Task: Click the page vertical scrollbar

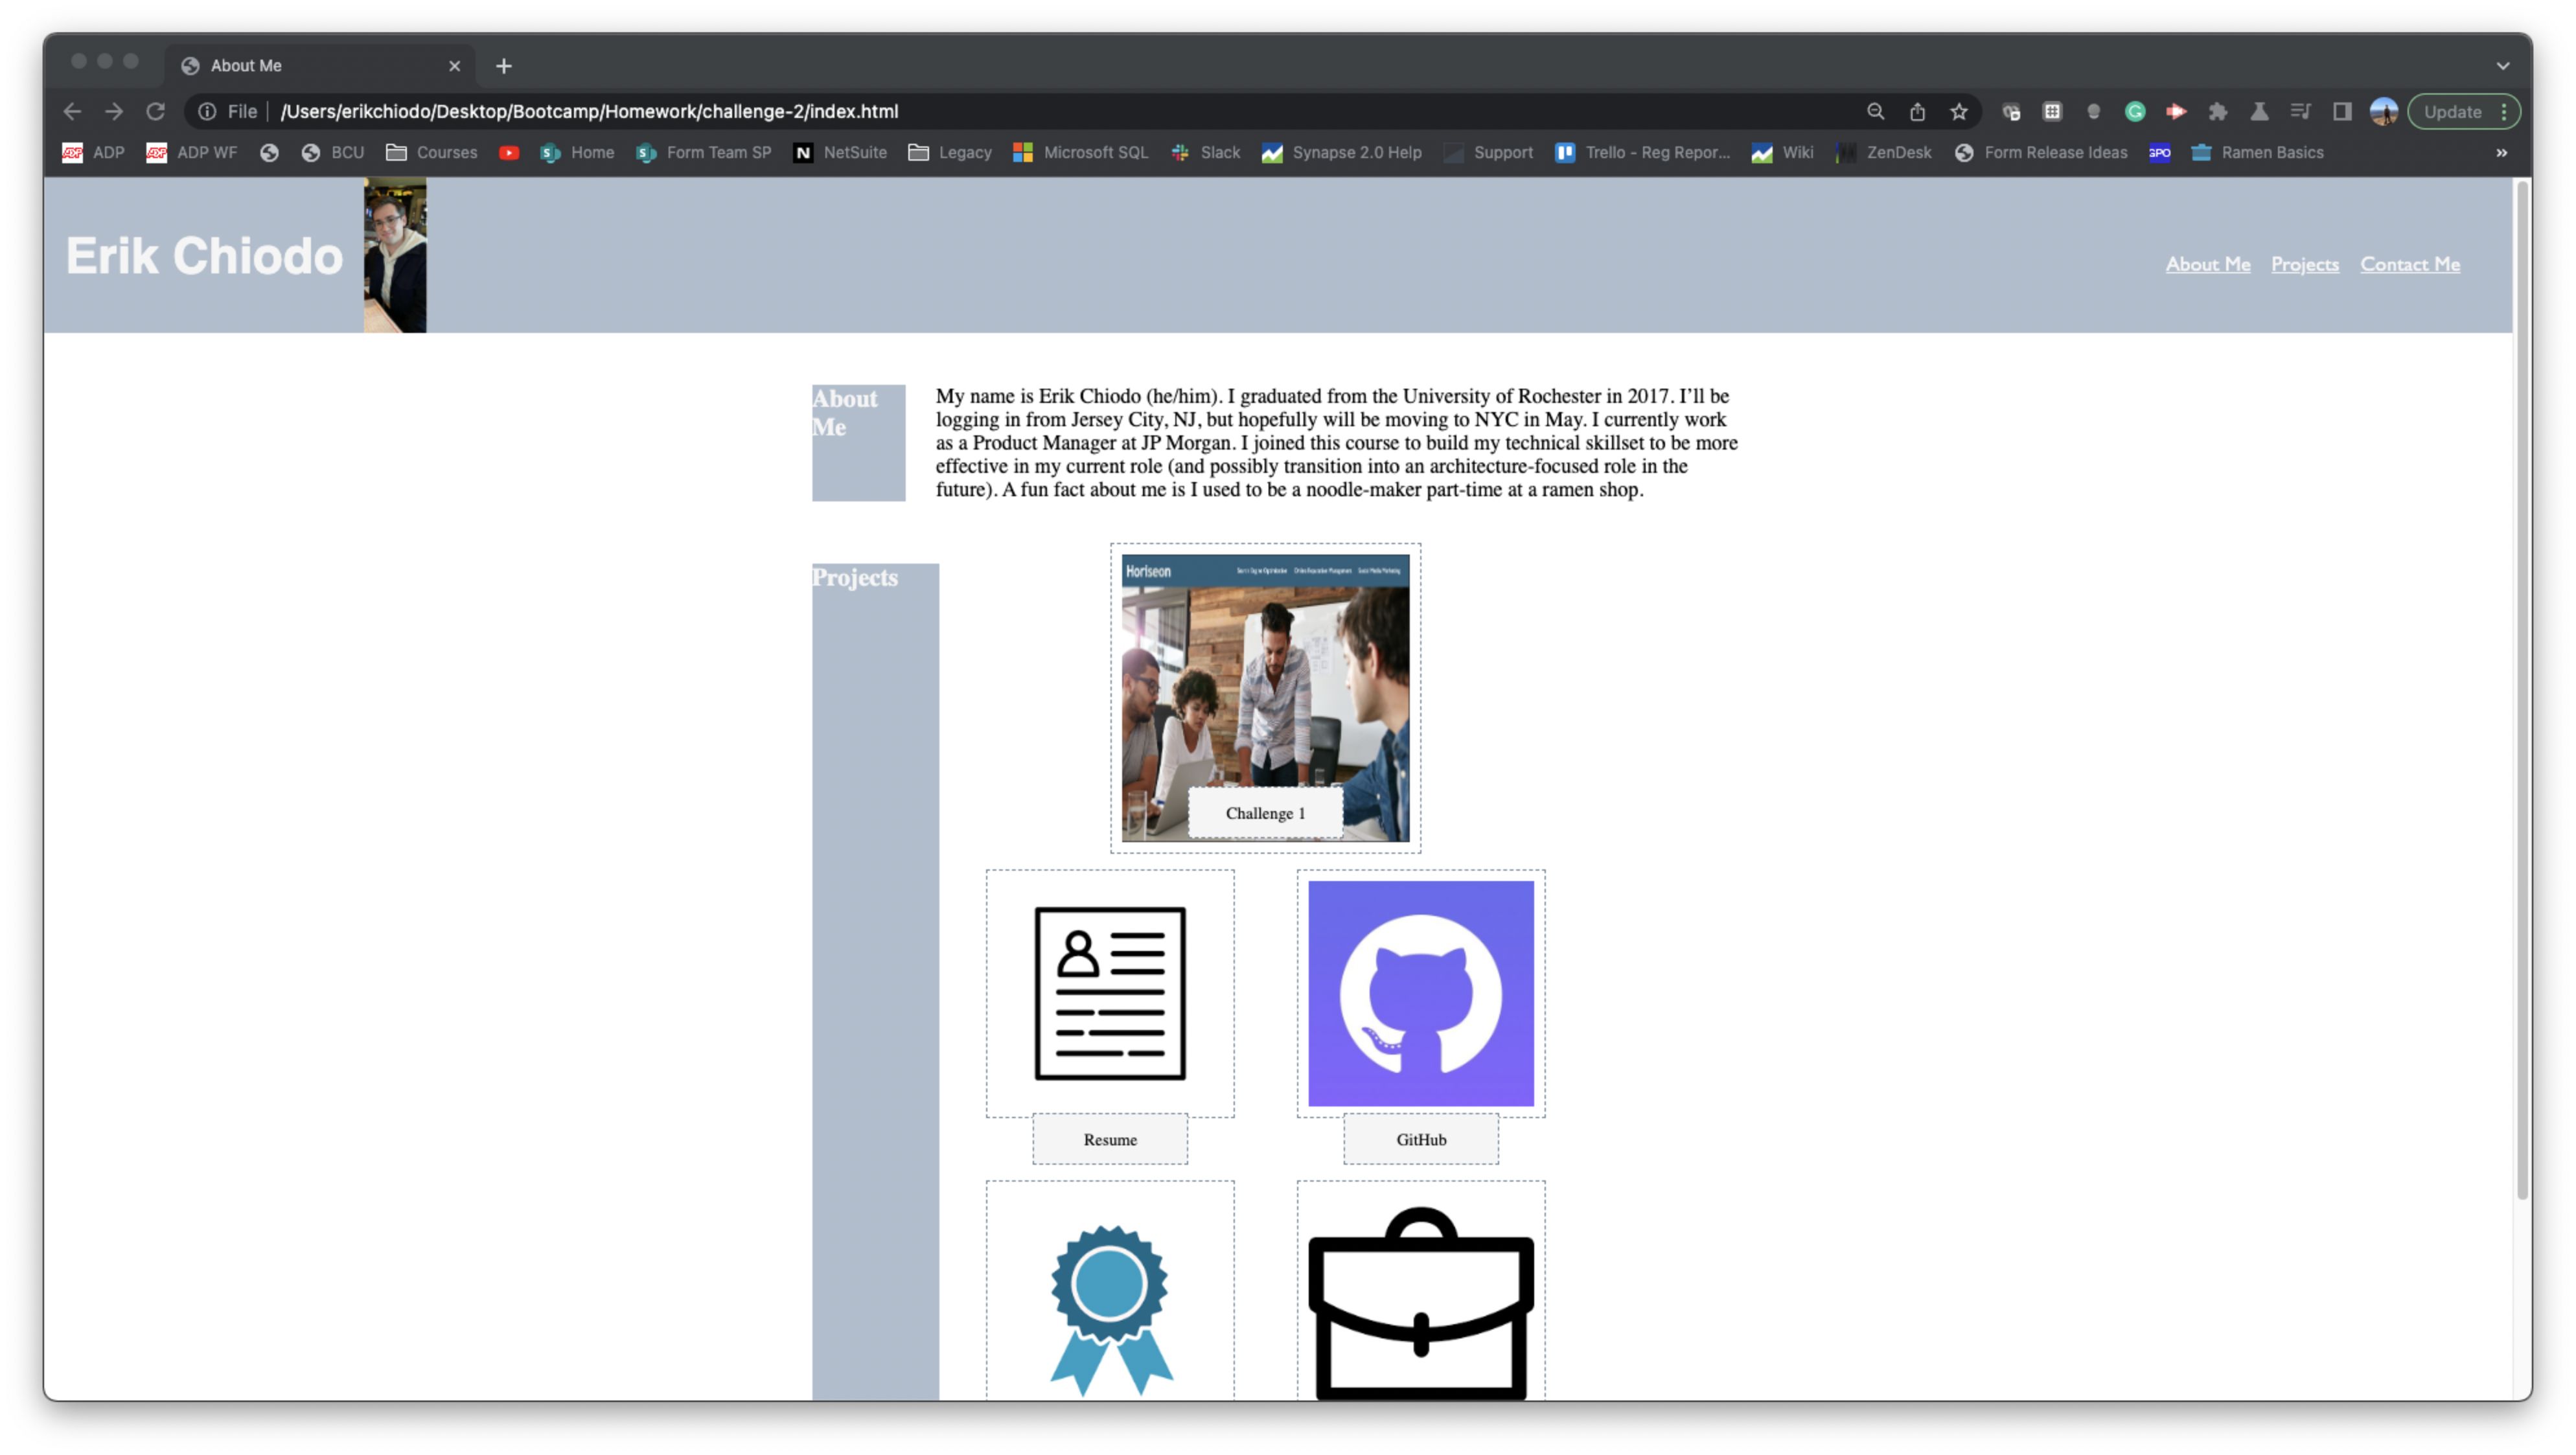Action: point(2523,690)
